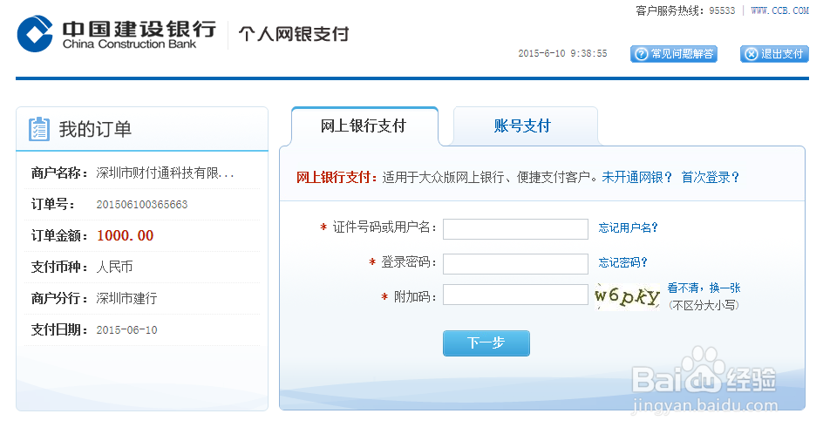Click the 下一步 next step button
The image size is (823, 434).
click(x=486, y=343)
